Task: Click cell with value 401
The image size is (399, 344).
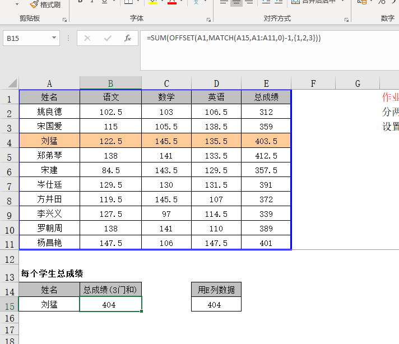Action: coord(266,243)
